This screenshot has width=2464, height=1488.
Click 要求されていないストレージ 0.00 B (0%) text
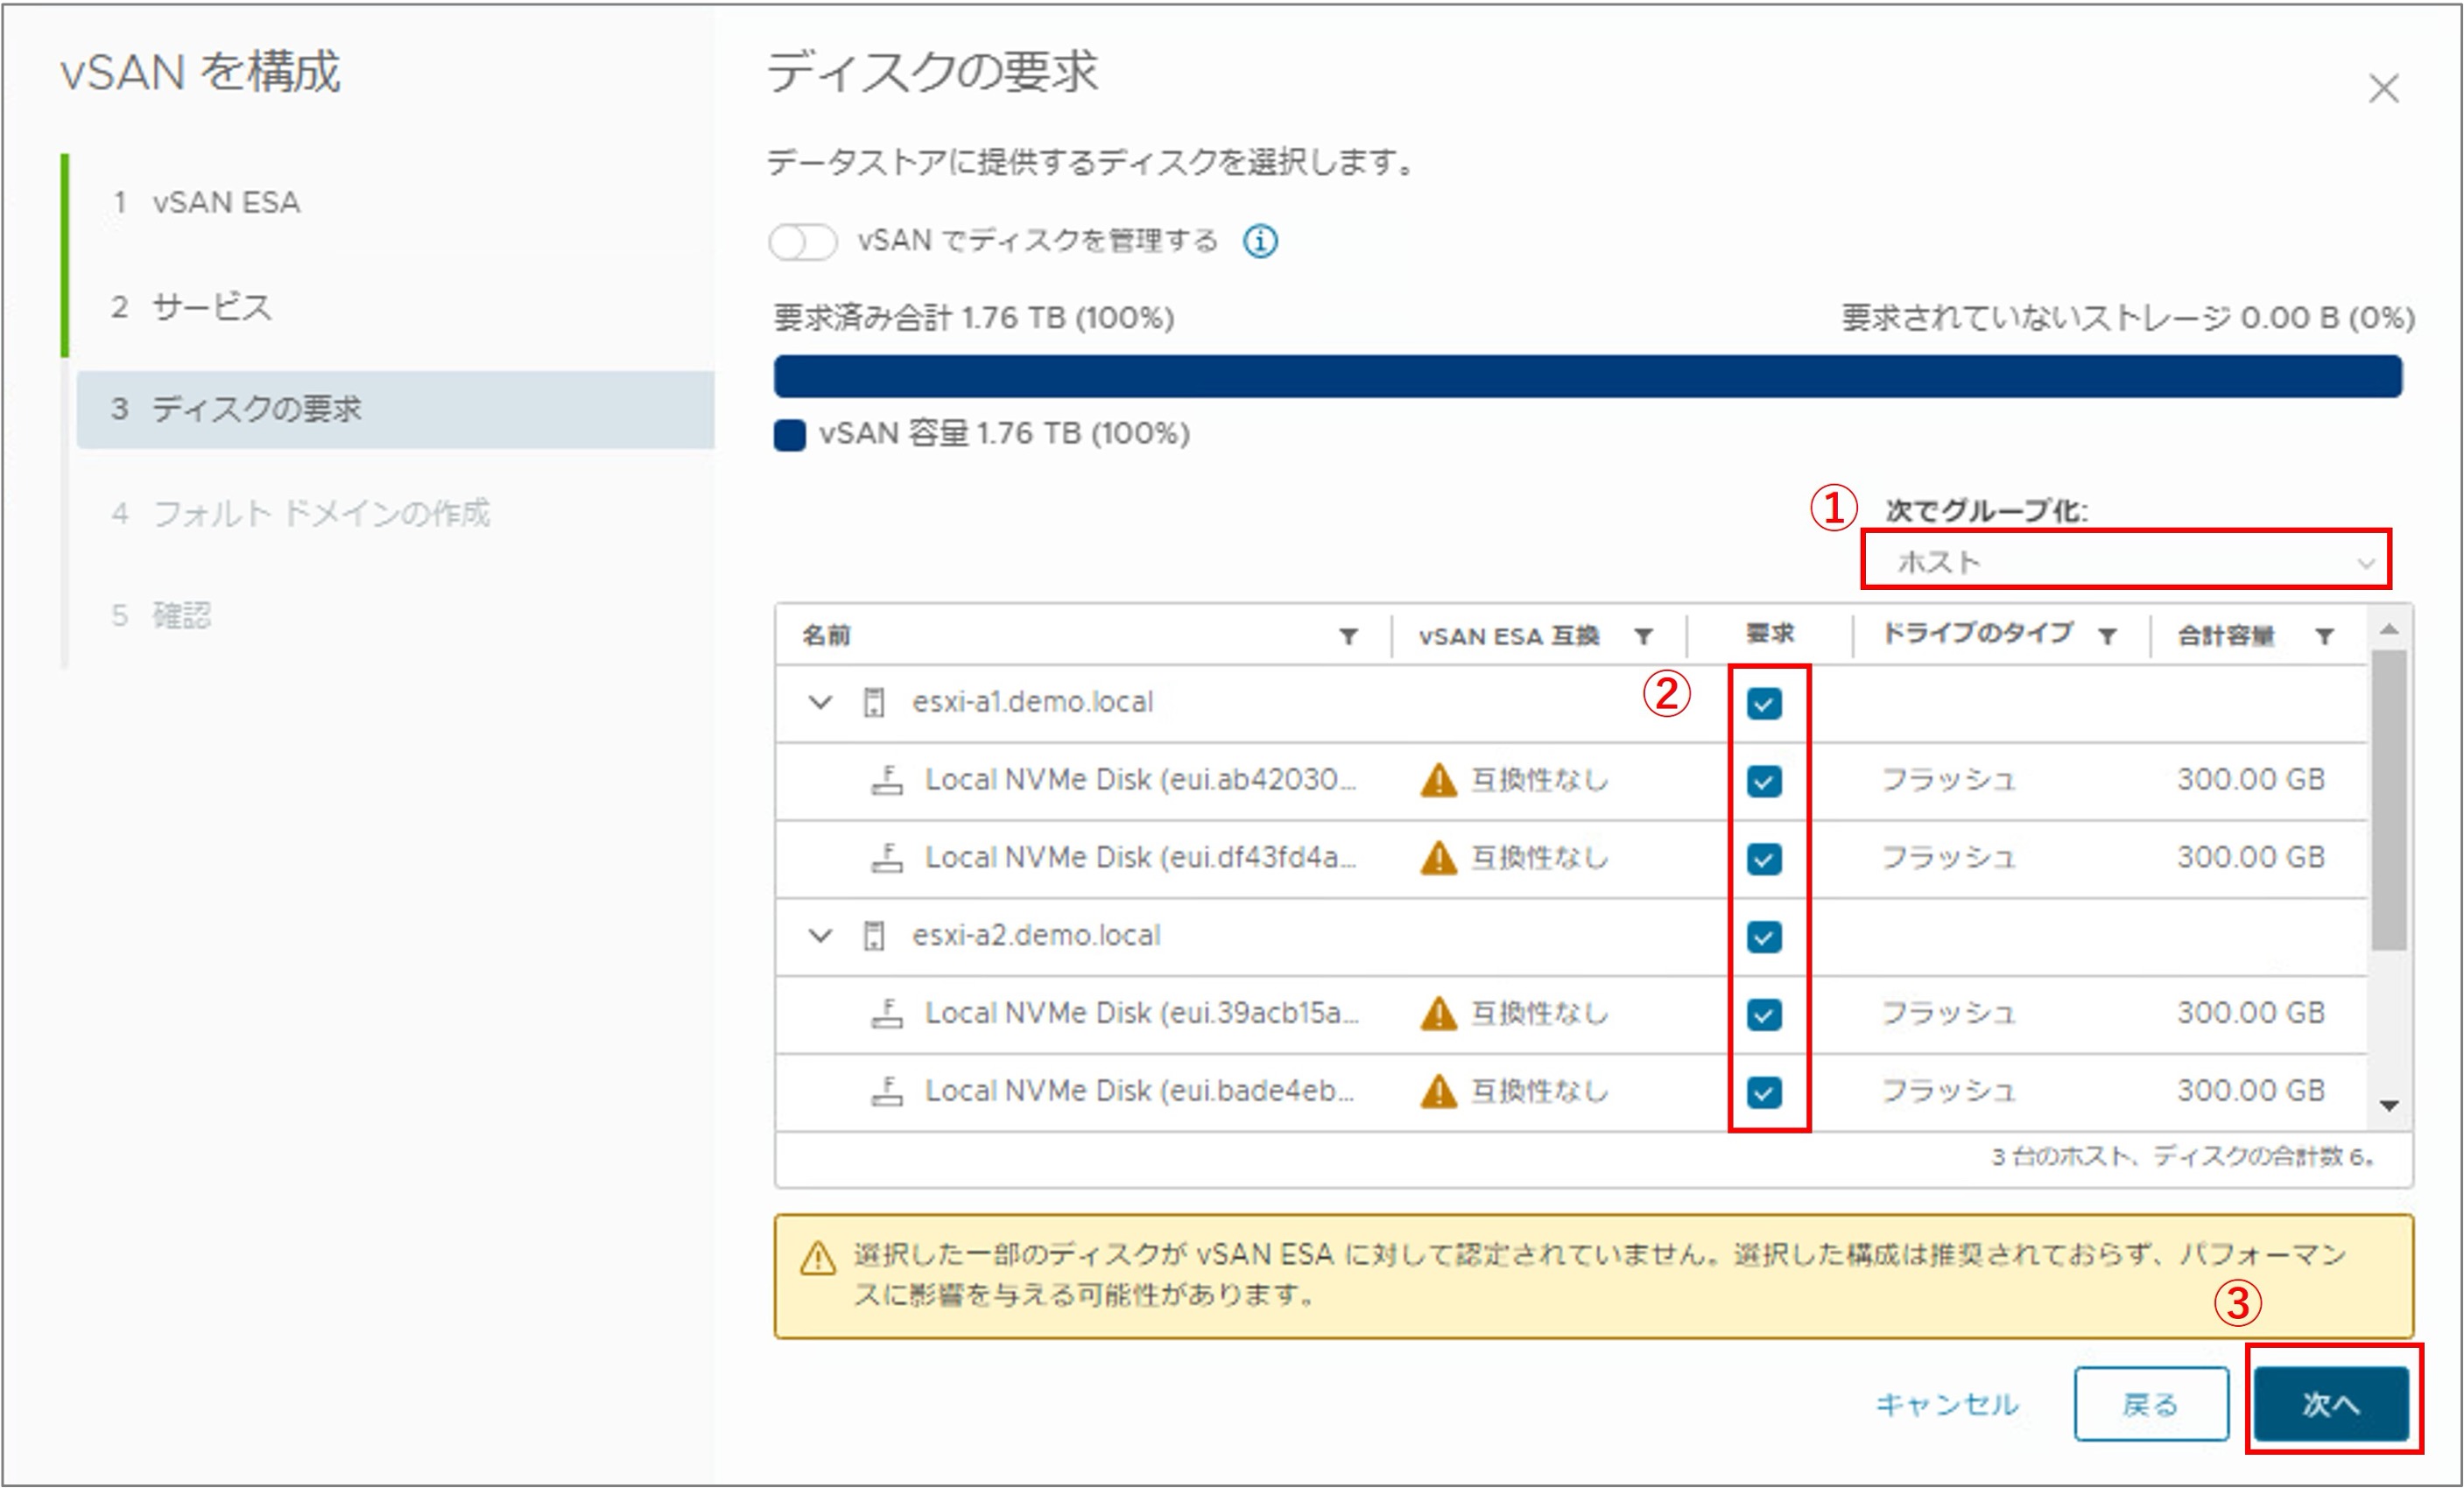(x=2129, y=319)
